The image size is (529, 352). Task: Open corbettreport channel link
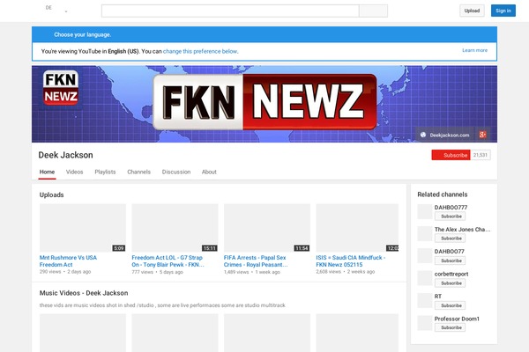tap(451, 274)
